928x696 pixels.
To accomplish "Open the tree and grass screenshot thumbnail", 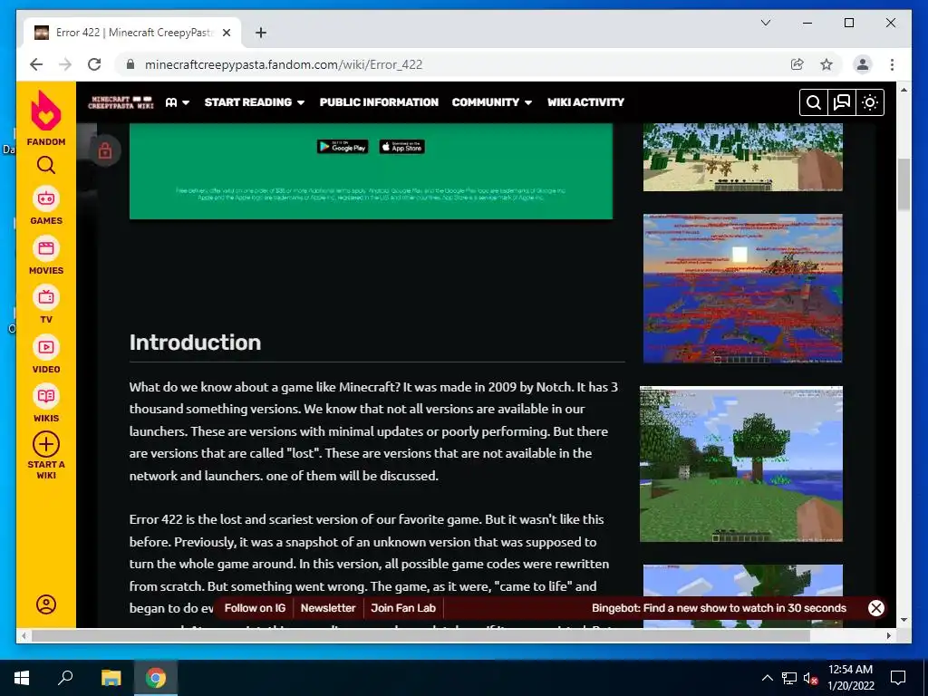I will 741,464.
